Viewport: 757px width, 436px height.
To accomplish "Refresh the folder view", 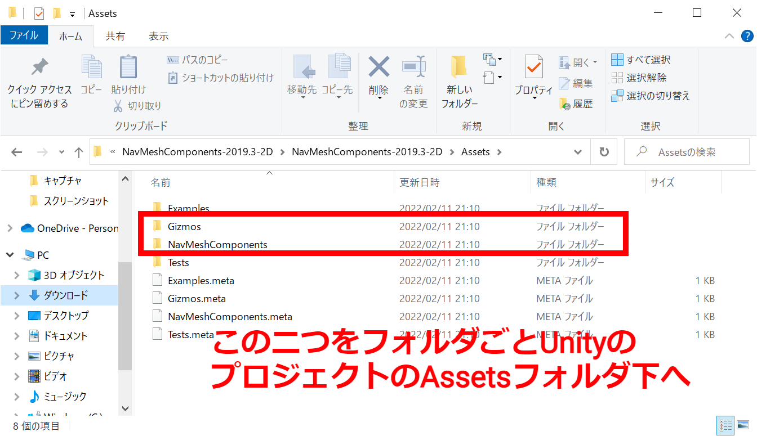I will (603, 151).
